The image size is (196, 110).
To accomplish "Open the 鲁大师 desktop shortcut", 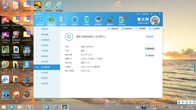I will click(x=27, y=51).
